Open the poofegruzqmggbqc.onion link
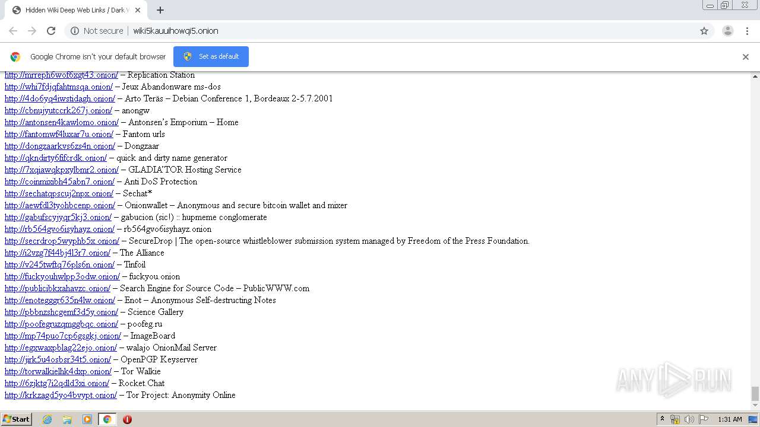 click(x=61, y=324)
